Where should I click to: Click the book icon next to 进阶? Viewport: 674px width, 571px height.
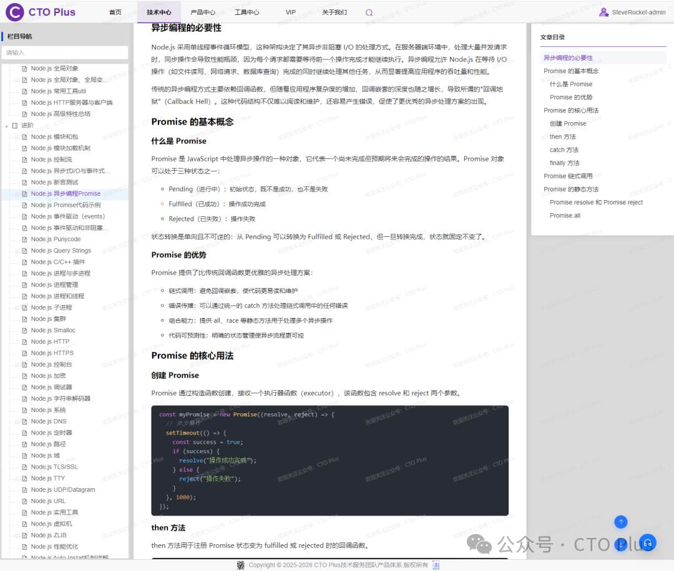coord(14,125)
